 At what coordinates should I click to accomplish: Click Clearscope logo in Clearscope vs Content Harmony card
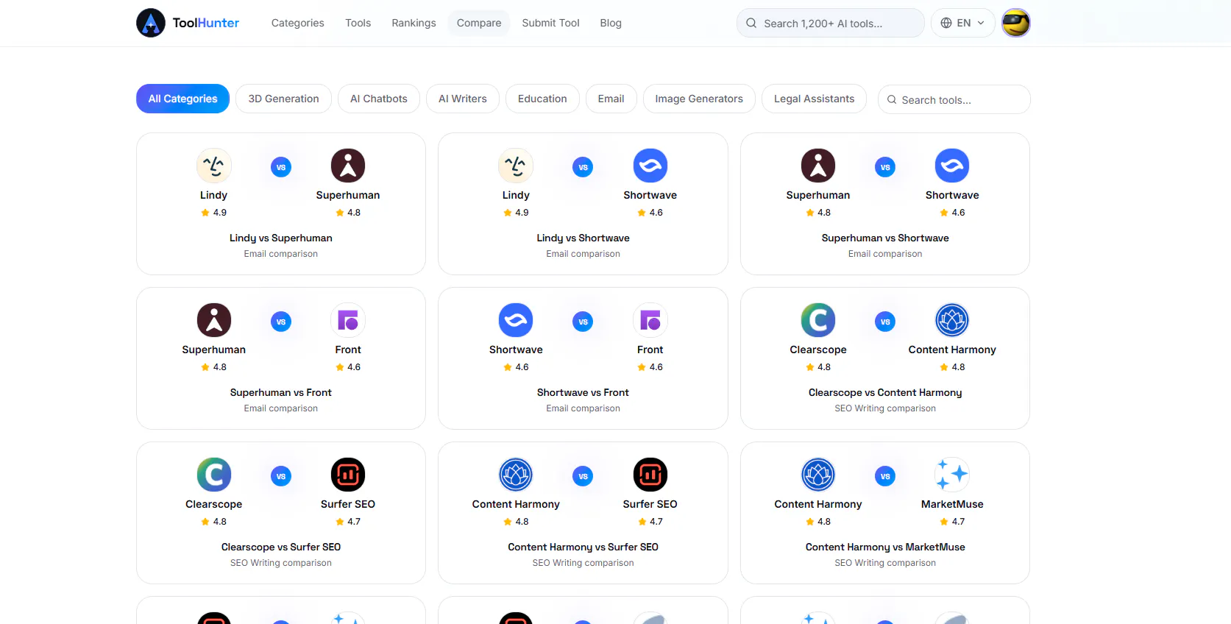coord(818,320)
